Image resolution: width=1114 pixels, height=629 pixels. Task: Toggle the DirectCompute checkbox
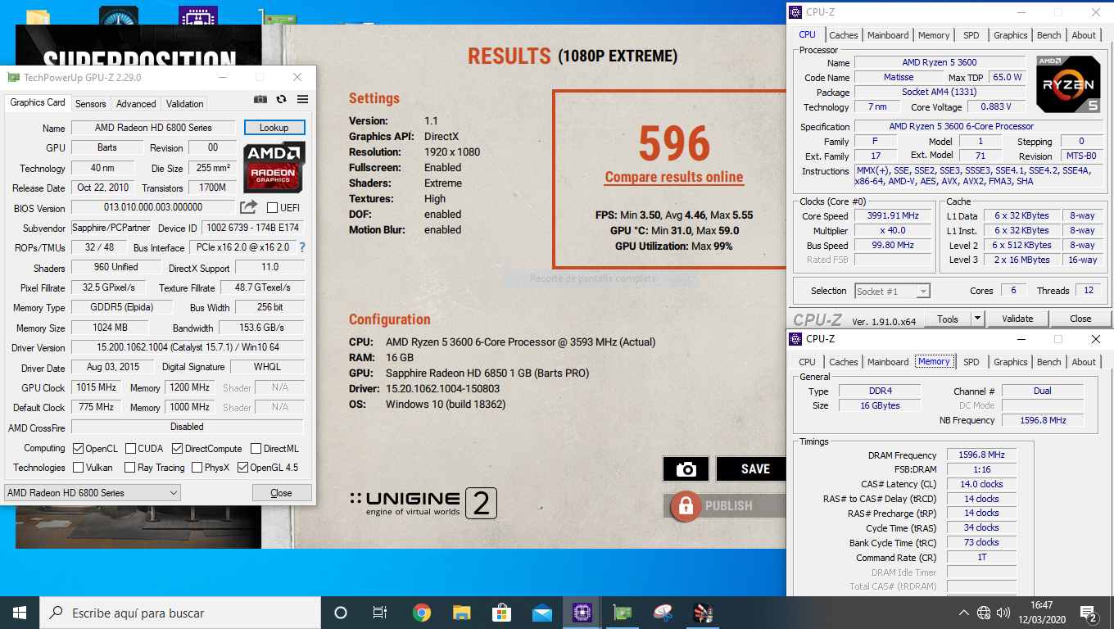point(177,448)
